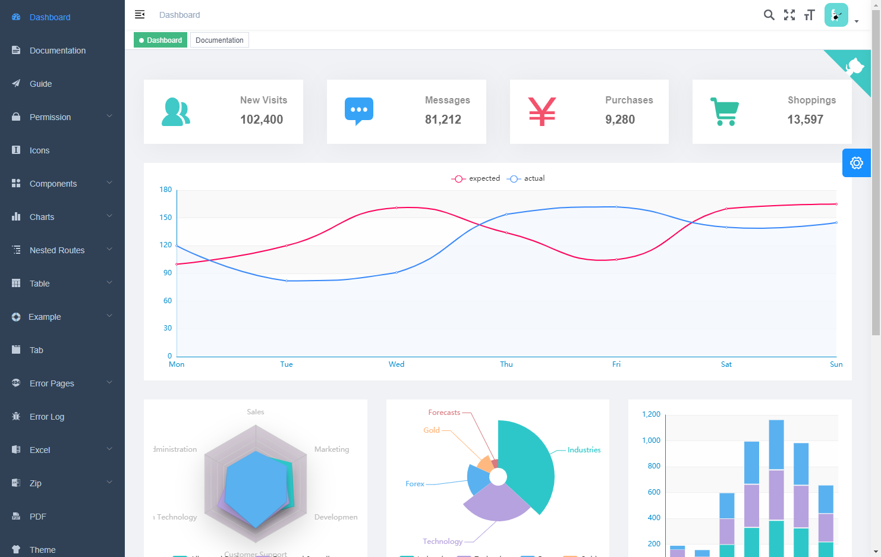881x557 pixels.
Task: Switch to the Documentation tag tab
Action: pos(219,40)
